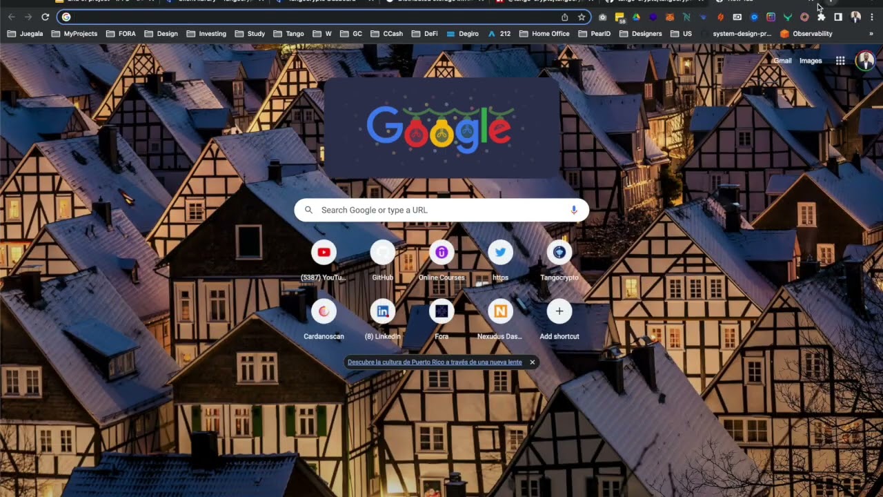Open the CCash bookmarks folder
The width and height of the screenshot is (883, 497).
pos(386,33)
